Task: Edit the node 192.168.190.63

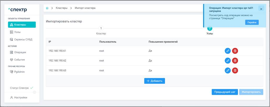Action: [228, 70]
